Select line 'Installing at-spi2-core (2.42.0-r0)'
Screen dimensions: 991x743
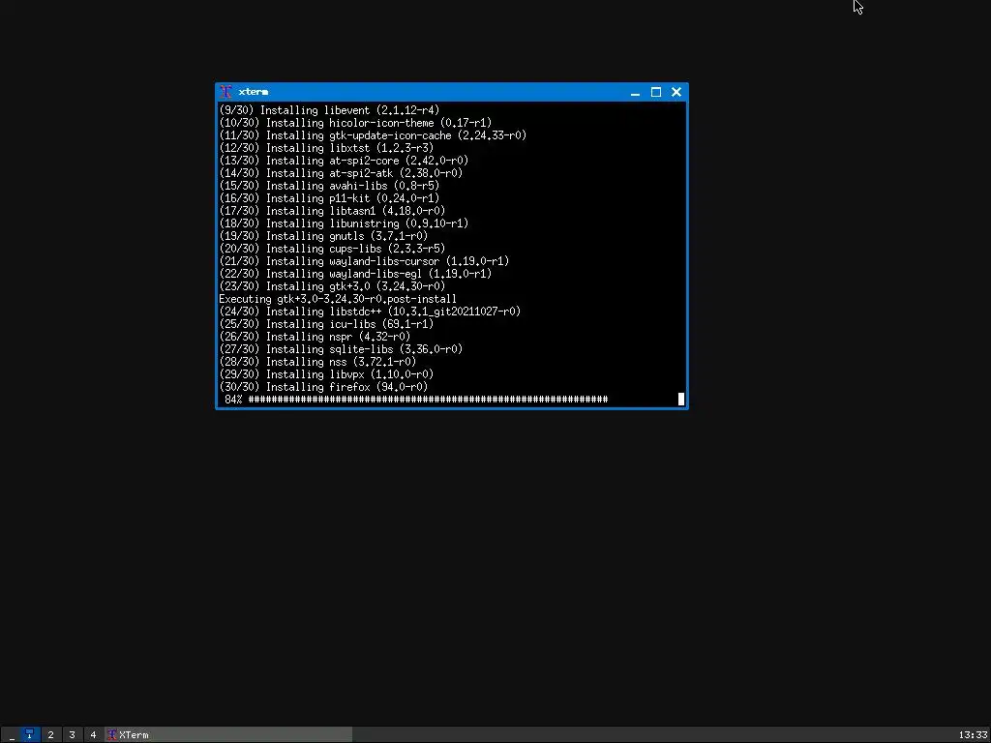tap(344, 160)
